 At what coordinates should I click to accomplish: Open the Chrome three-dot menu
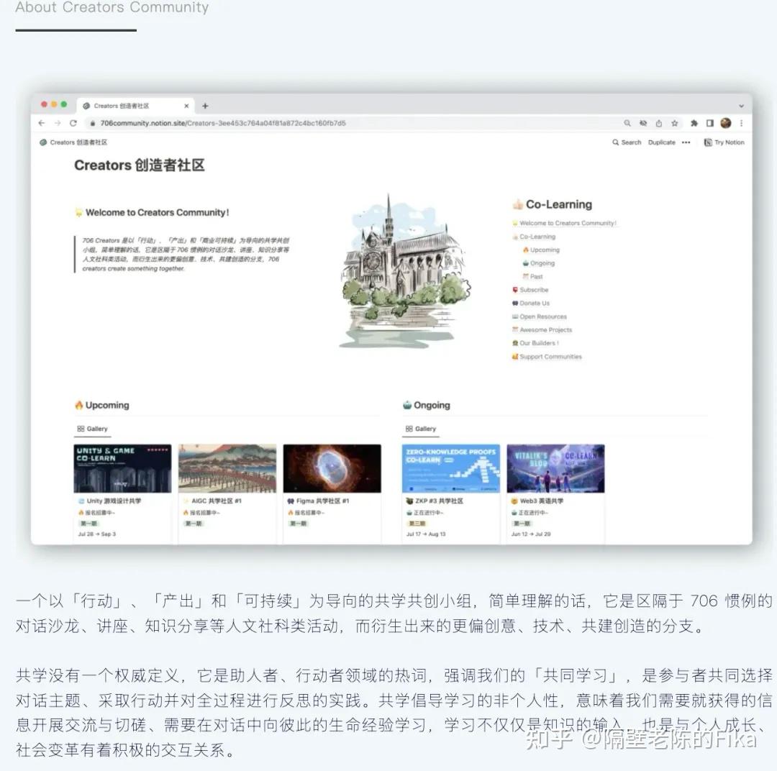[741, 123]
